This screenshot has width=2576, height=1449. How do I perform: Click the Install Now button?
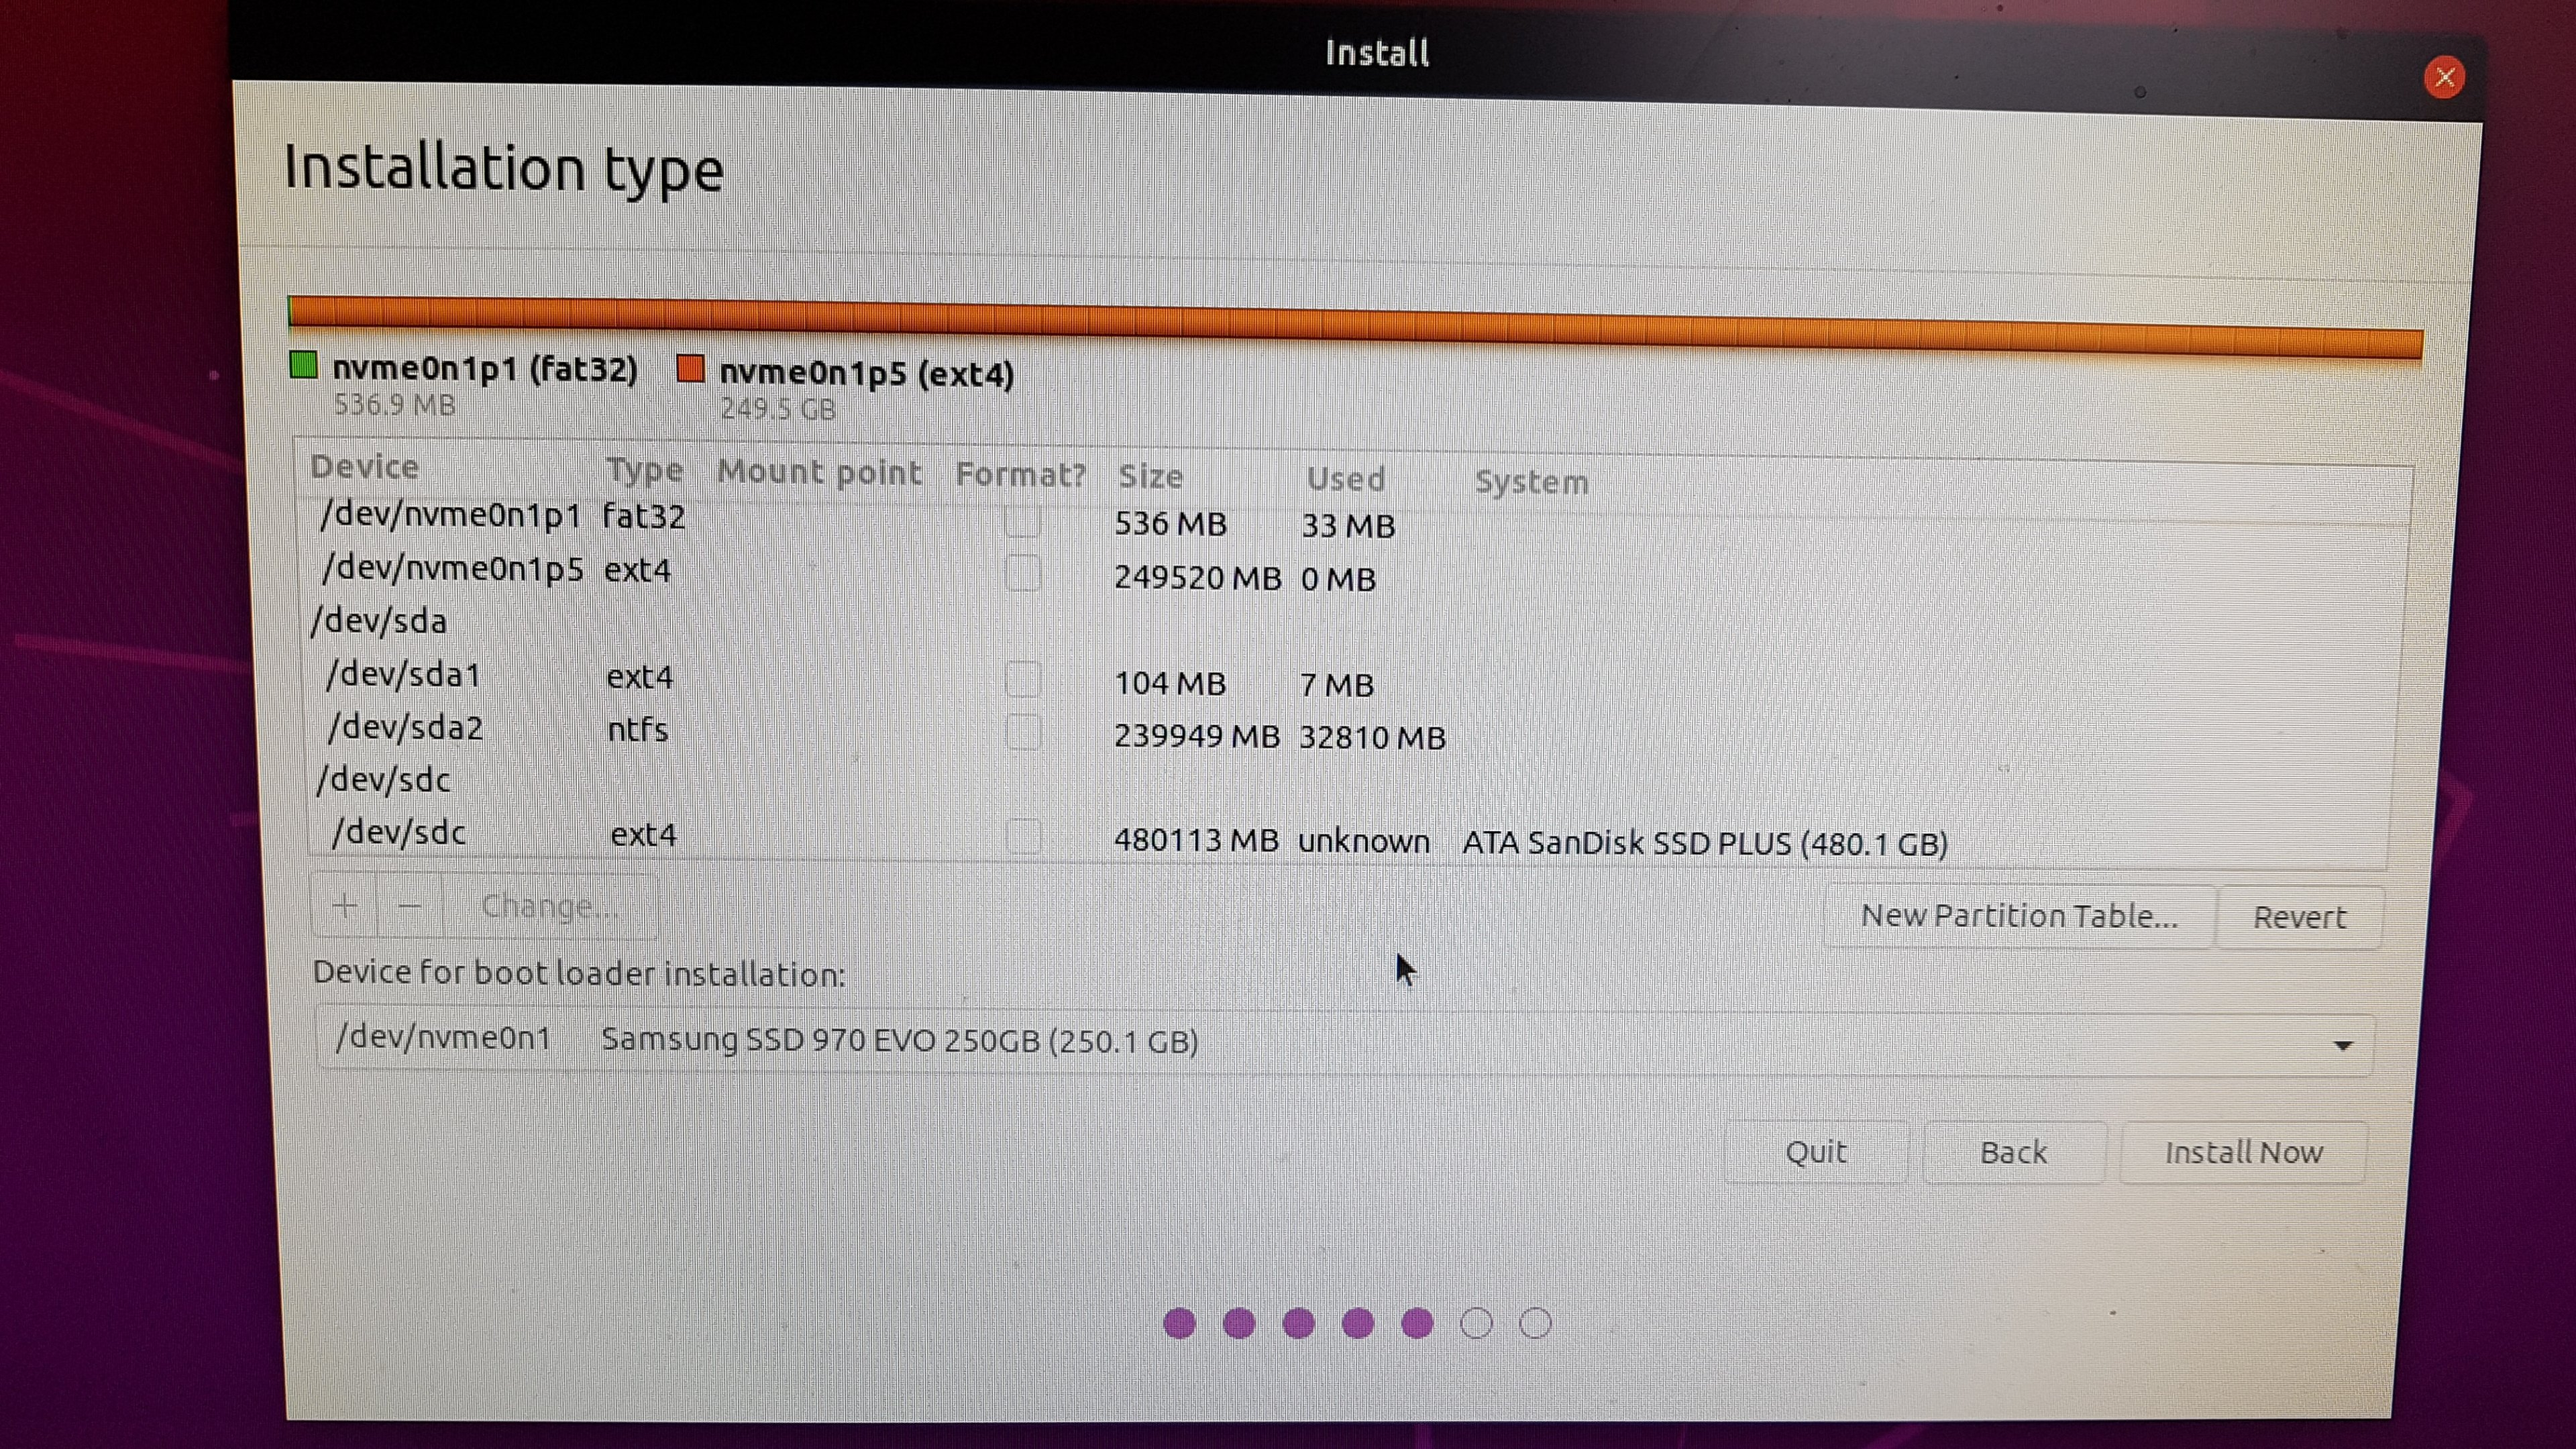coord(2243,1153)
